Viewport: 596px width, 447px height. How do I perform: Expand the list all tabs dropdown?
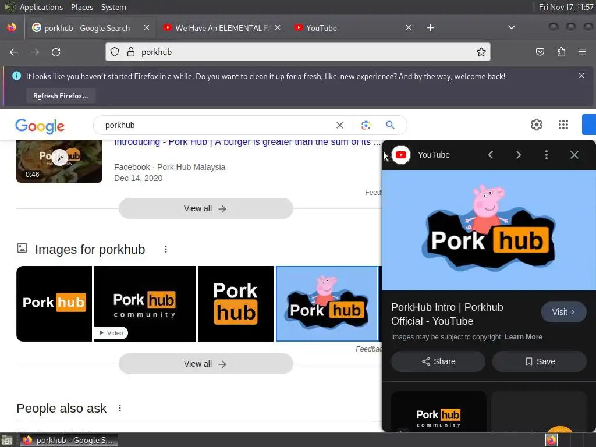512,27
